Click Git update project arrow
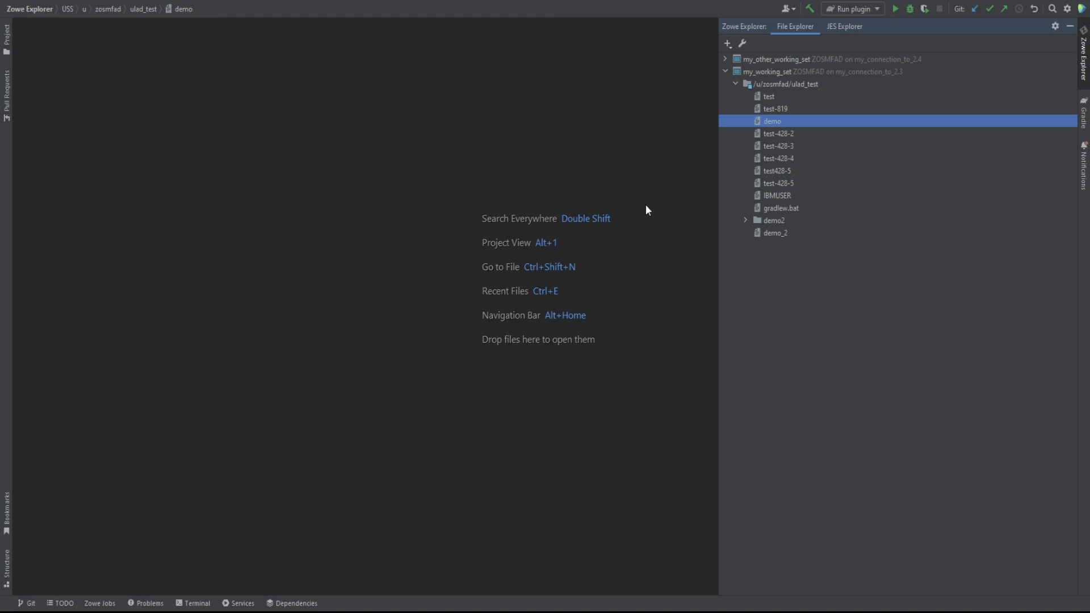Image resolution: width=1090 pixels, height=613 pixels. pos(975,9)
